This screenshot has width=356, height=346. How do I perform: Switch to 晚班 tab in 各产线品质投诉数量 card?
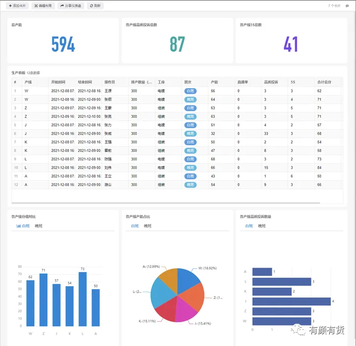click(262, 226)
